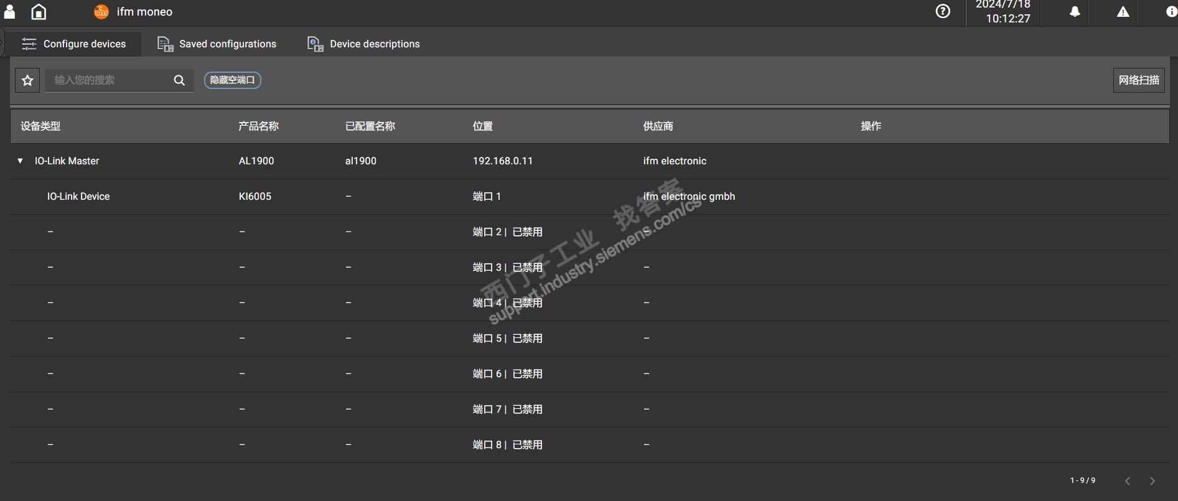Sort by the 位置 column header
The height and width of the screenshot is (501, 1178).
pos(483,126)
